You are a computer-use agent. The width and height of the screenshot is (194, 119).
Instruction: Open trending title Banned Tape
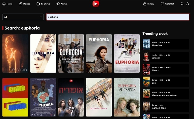[x=159, y=108]
